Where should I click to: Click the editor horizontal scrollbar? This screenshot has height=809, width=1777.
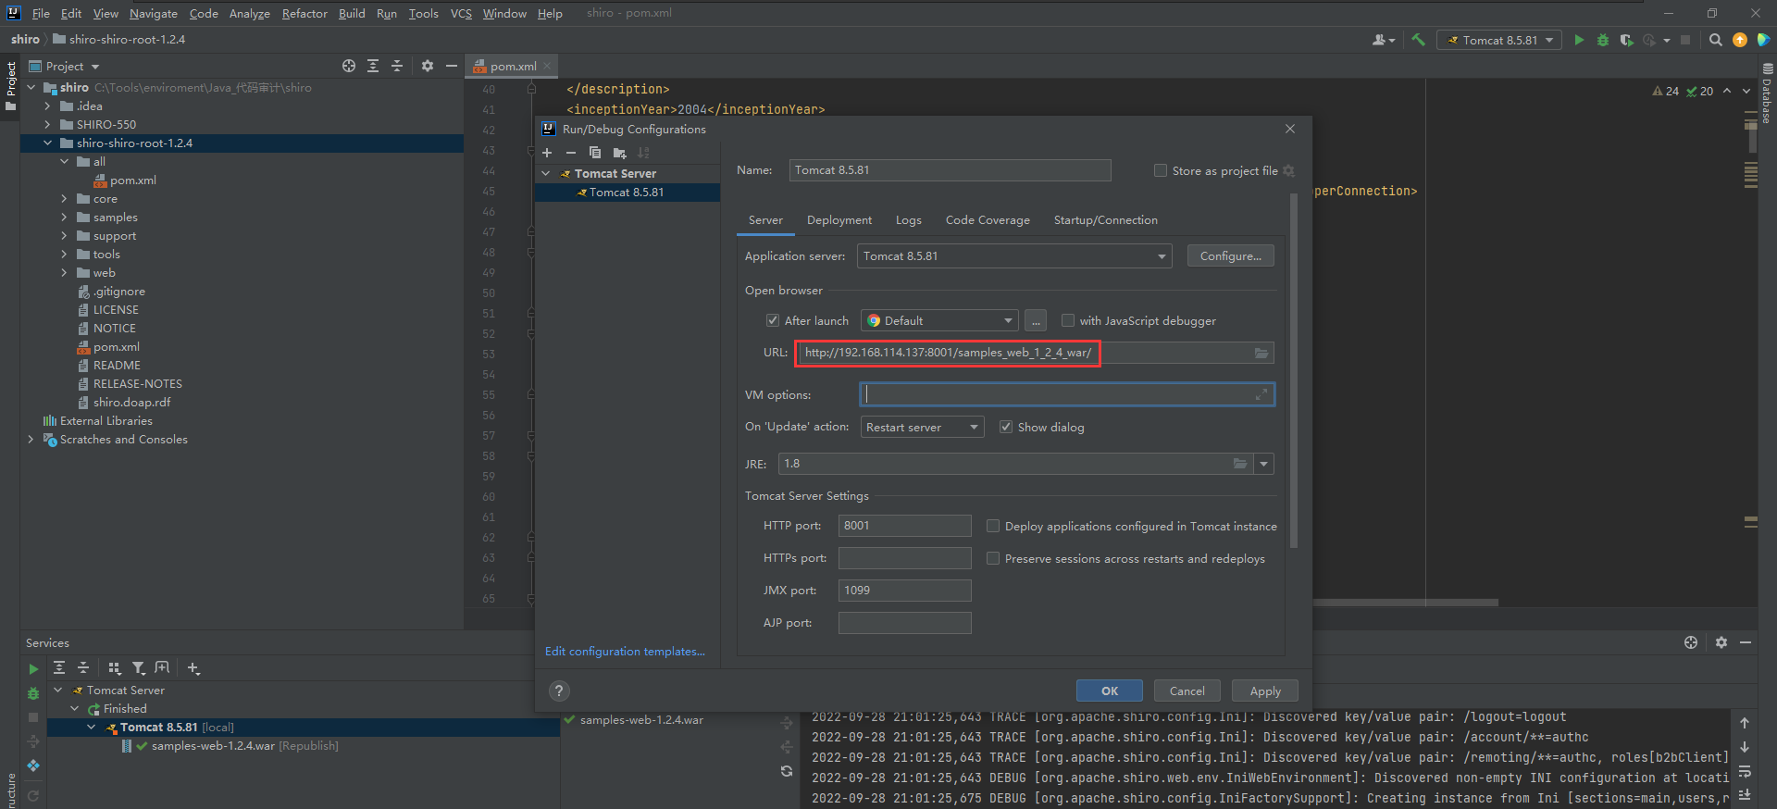(x=1407, y=603)
